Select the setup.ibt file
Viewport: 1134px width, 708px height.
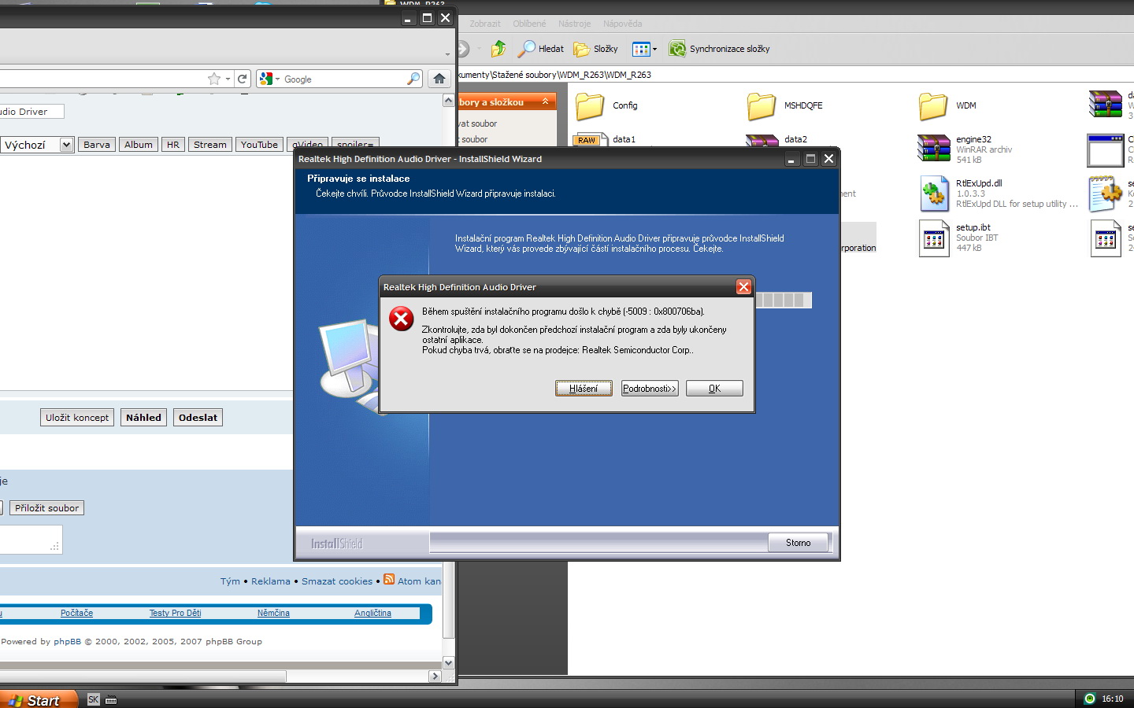tap(958, 238)
